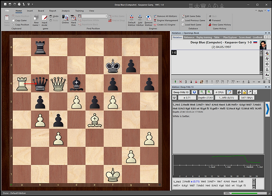This screenshot has height=196, width=272.
Task: Click the large blue arrow in Kibitzer pane
Action: point(267,109)
